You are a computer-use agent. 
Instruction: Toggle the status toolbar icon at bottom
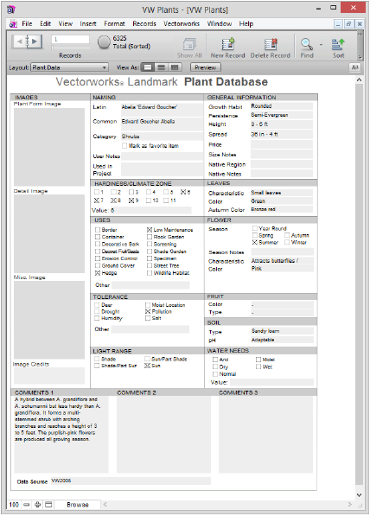48,505
